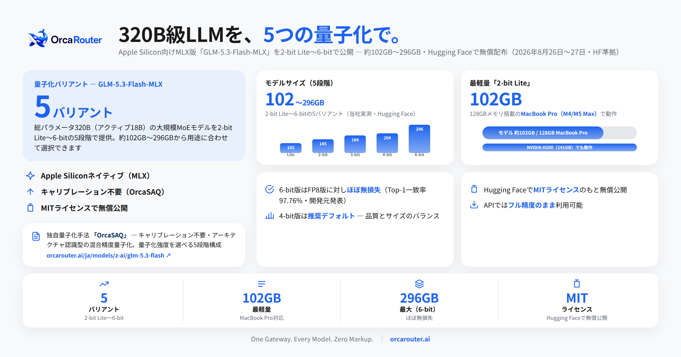Click the highlighted MacBook Pro（M4/M5 Max） text
Image resolution: width=681 pixels, height=357 pixels.
pos(559,114)
